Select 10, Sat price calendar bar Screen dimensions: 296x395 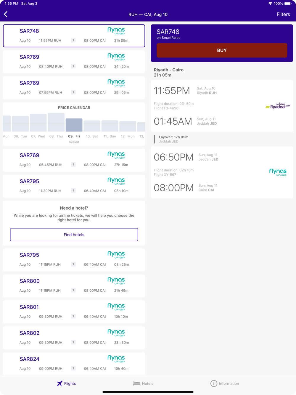[92, 126]
